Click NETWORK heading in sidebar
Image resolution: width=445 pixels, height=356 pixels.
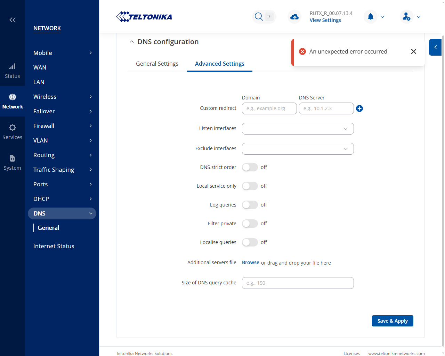point(47,28)
